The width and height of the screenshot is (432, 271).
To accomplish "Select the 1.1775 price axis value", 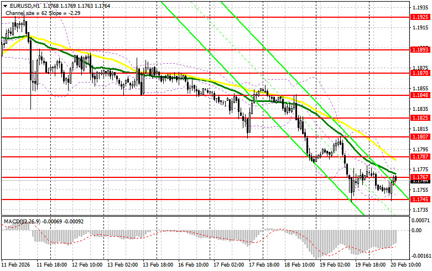I will (420, 170).
